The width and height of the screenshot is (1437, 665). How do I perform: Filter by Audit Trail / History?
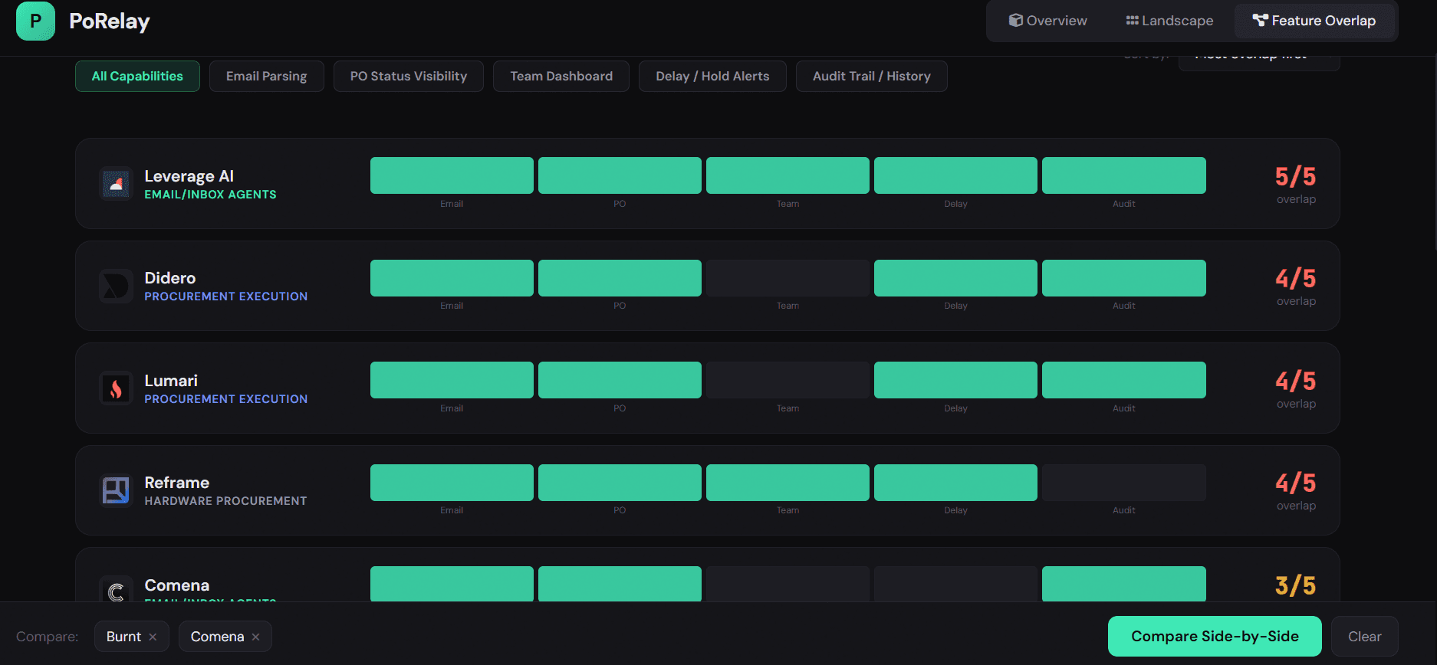coord(871,76)
